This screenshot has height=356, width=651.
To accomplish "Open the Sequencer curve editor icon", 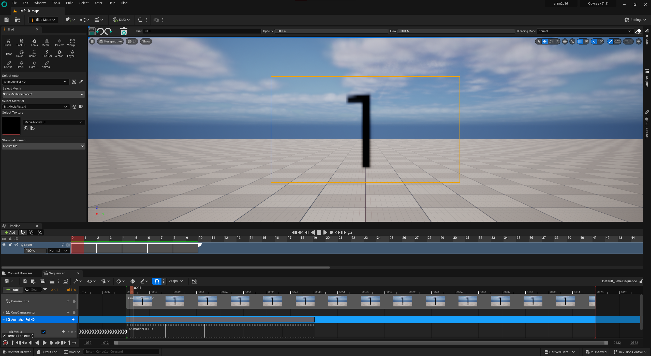I will click(x=195, y=281).
